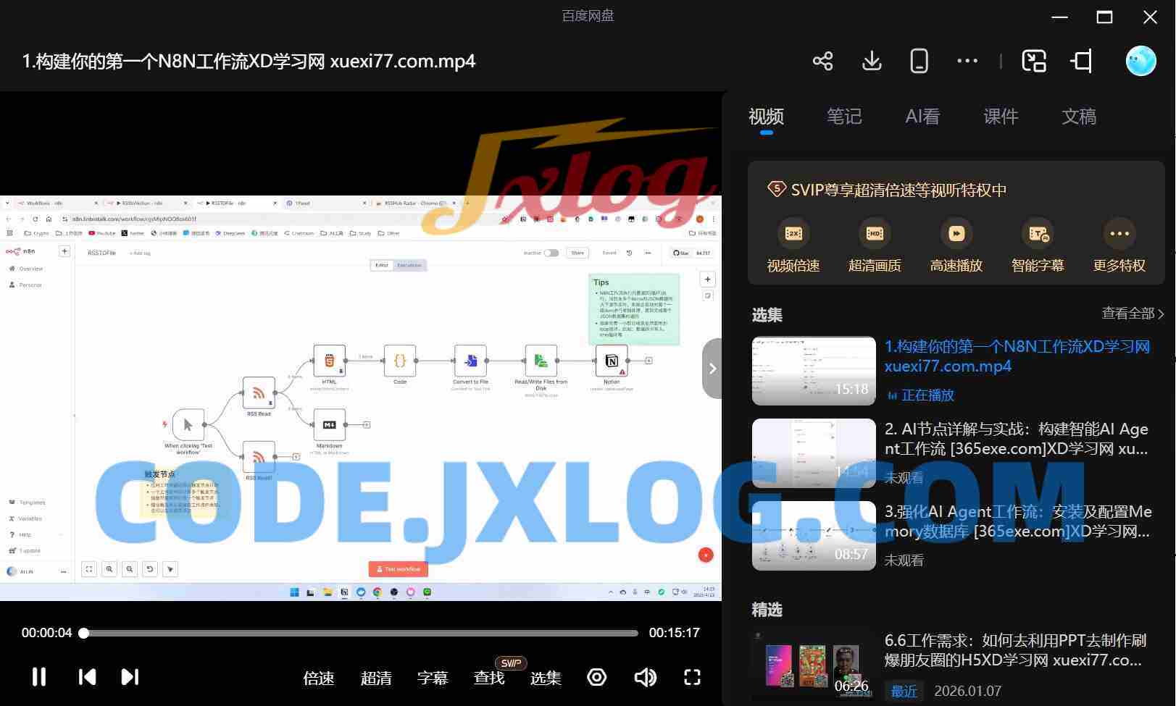Switch to the 文稿 transcript tab
The height and width of the screenshot is (706, 1176).
pos(1080,117)
